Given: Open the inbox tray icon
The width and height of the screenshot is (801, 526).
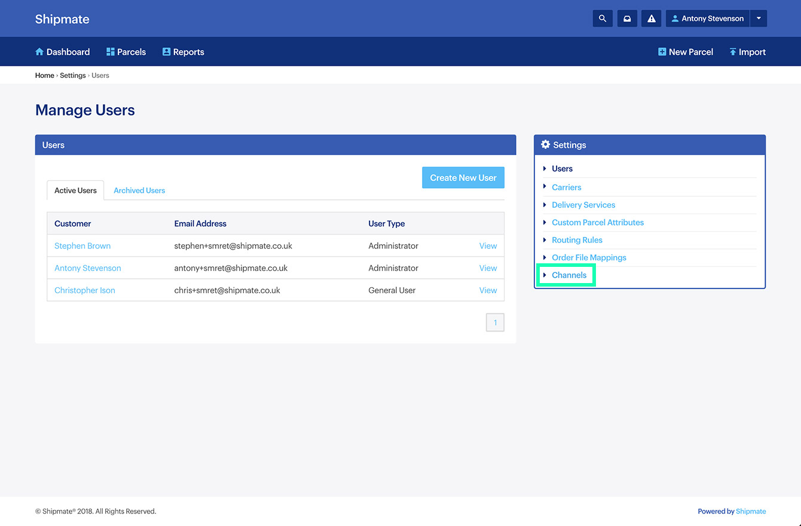Looking at the screenshot, I should tap(627, 19).
